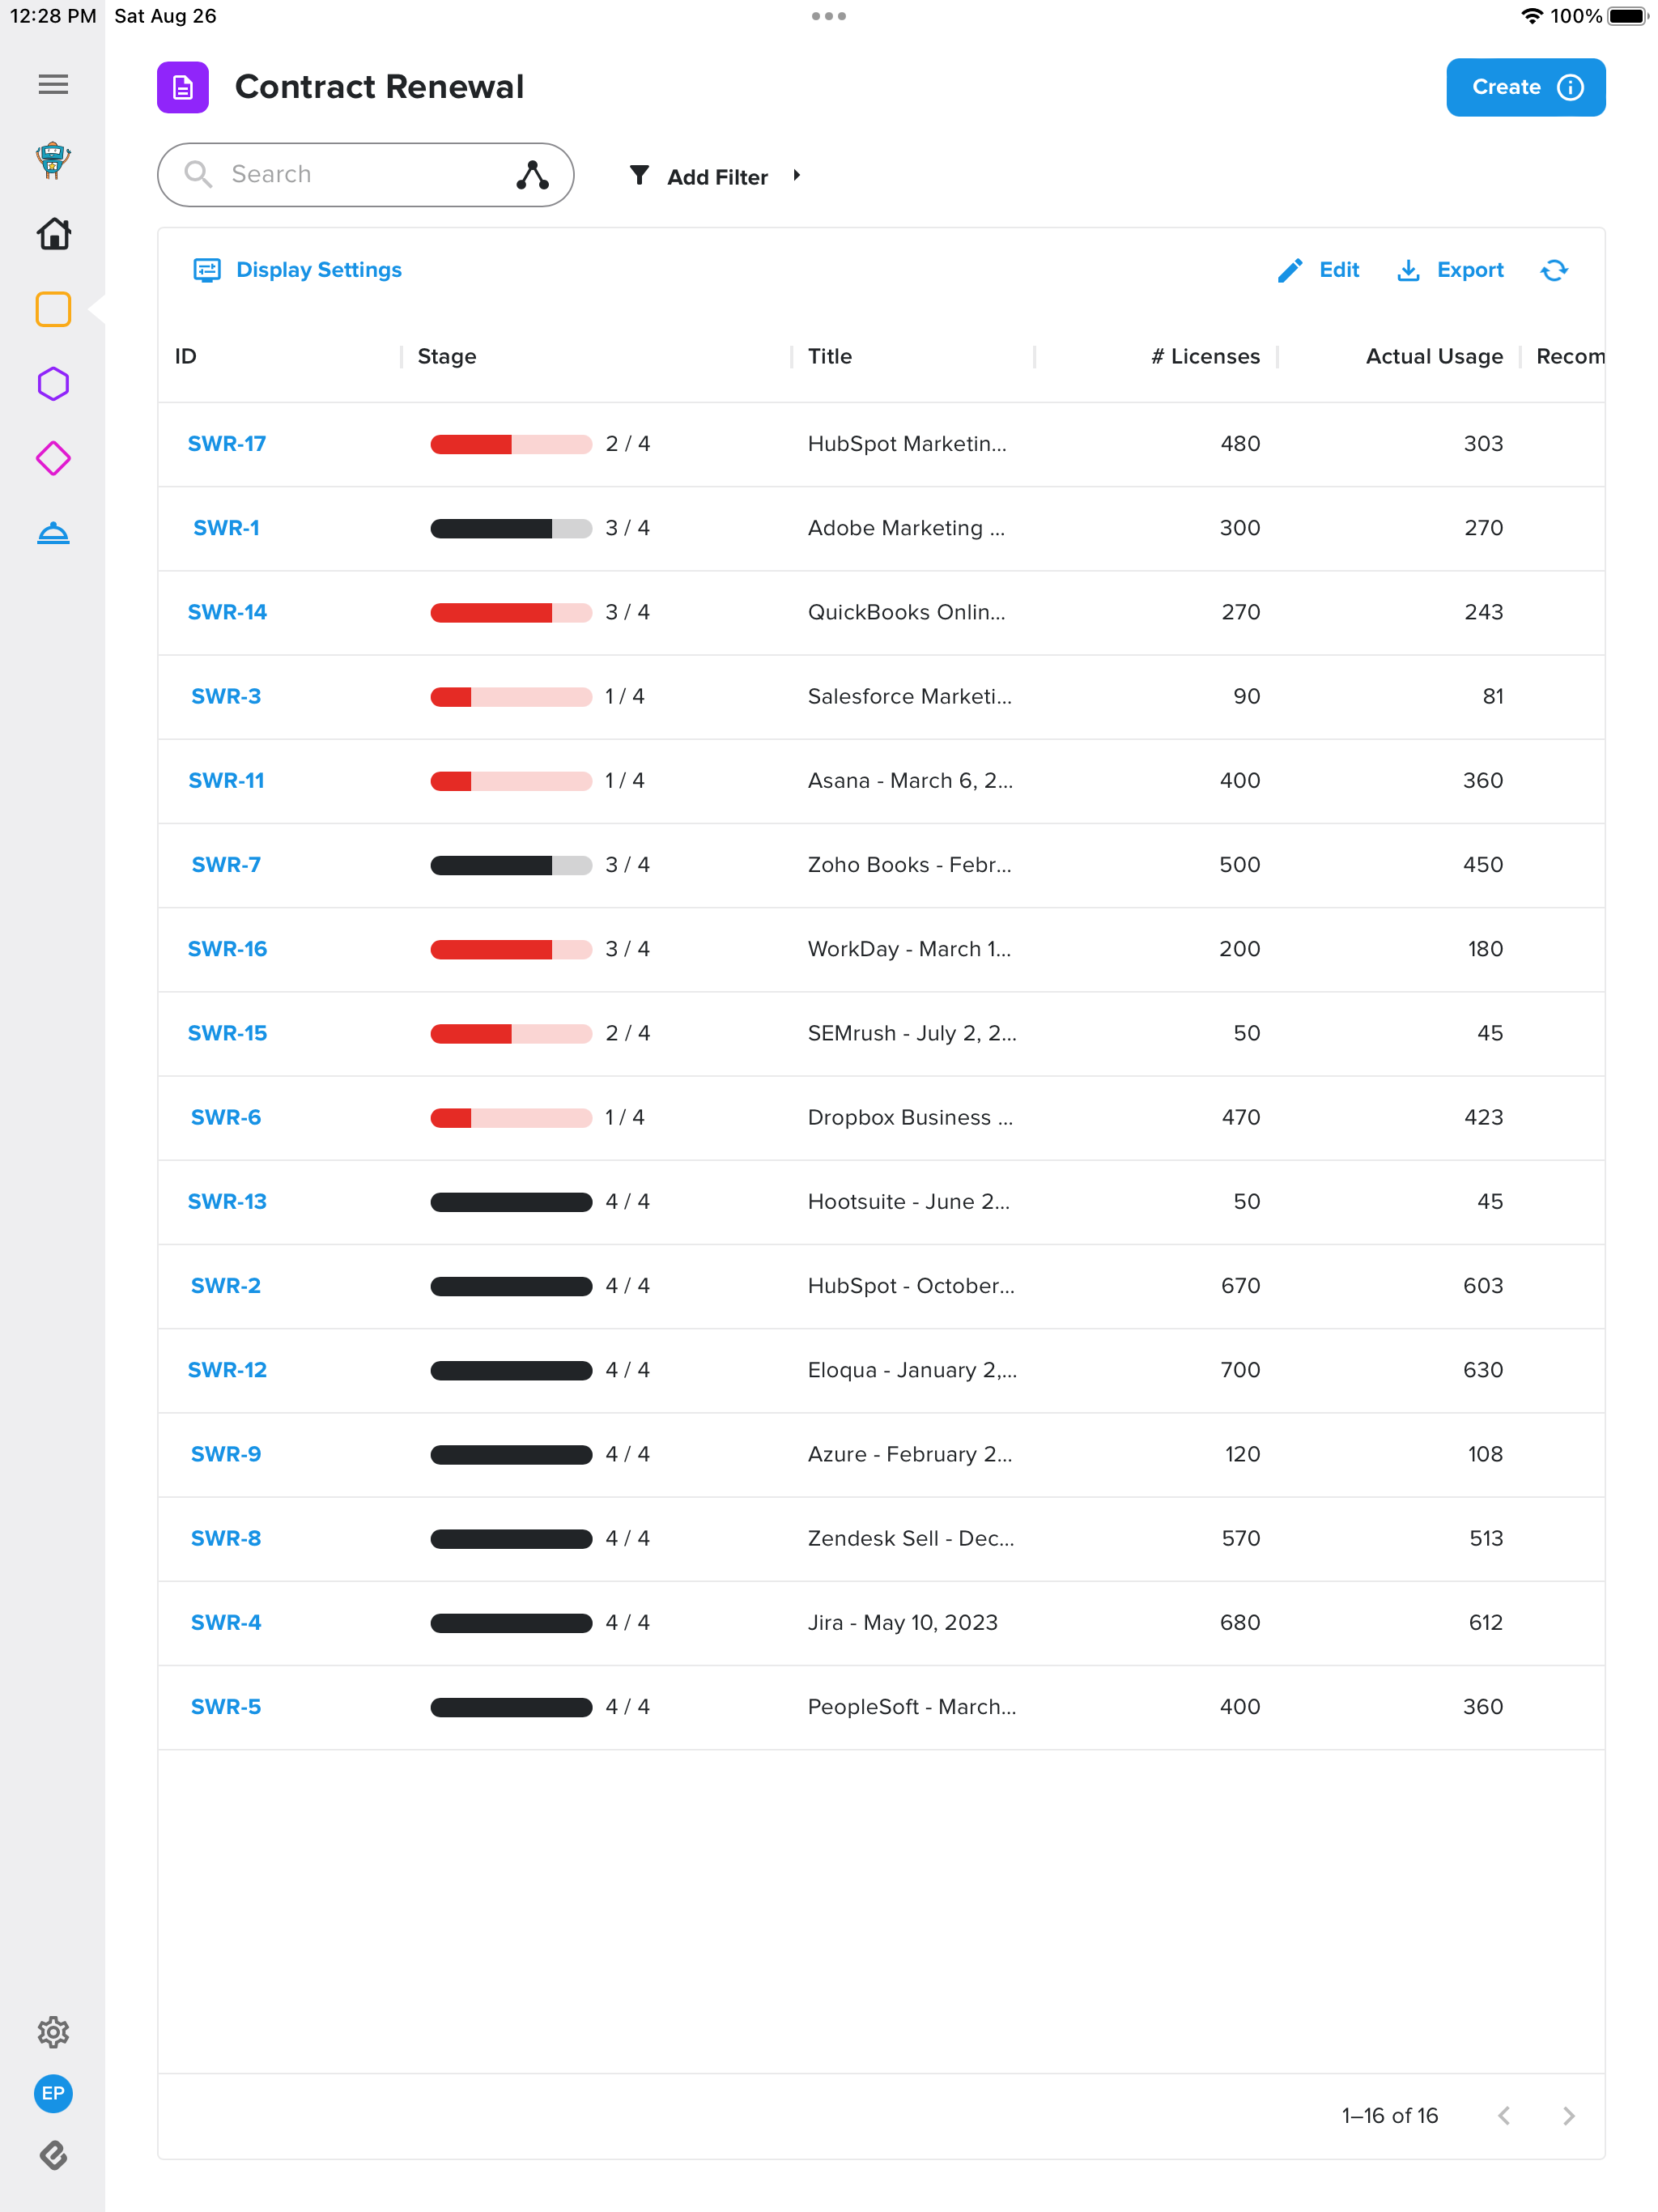Click the 303 actual usage value
This screenshot has width=1658, height=2212.
point(1483,444)
